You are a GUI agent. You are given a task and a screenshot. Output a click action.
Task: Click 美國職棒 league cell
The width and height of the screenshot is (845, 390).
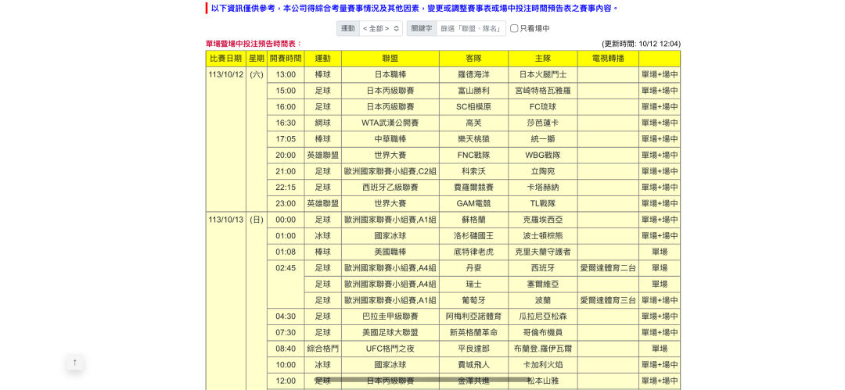coord(390,252)
